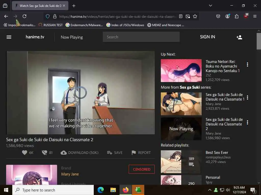Open File Explorer from taskbar
Image resolution: width=261 pixels, height=195 pixels.
pos(113,190)
